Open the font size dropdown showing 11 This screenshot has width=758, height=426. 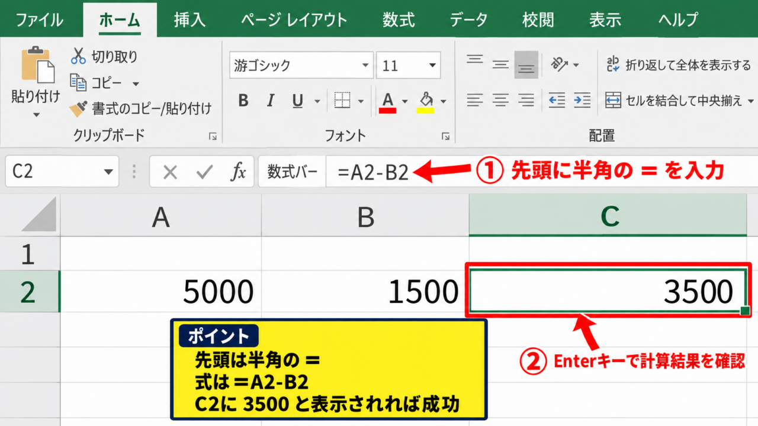433,65
